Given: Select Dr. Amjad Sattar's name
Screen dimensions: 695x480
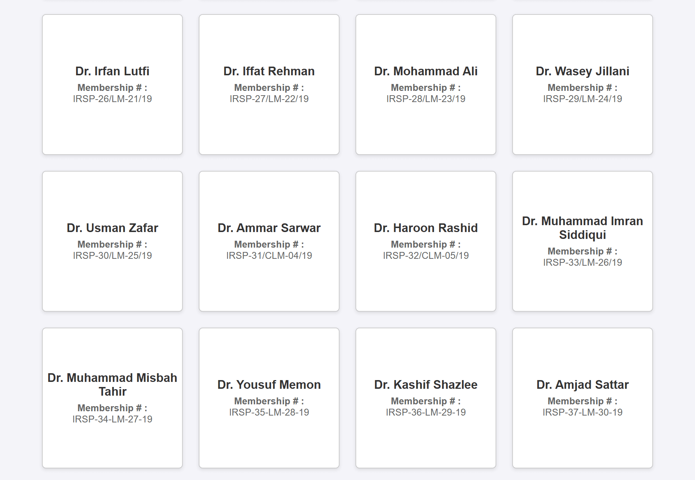Looking at the screenshot, I should (x=582, y=385).
